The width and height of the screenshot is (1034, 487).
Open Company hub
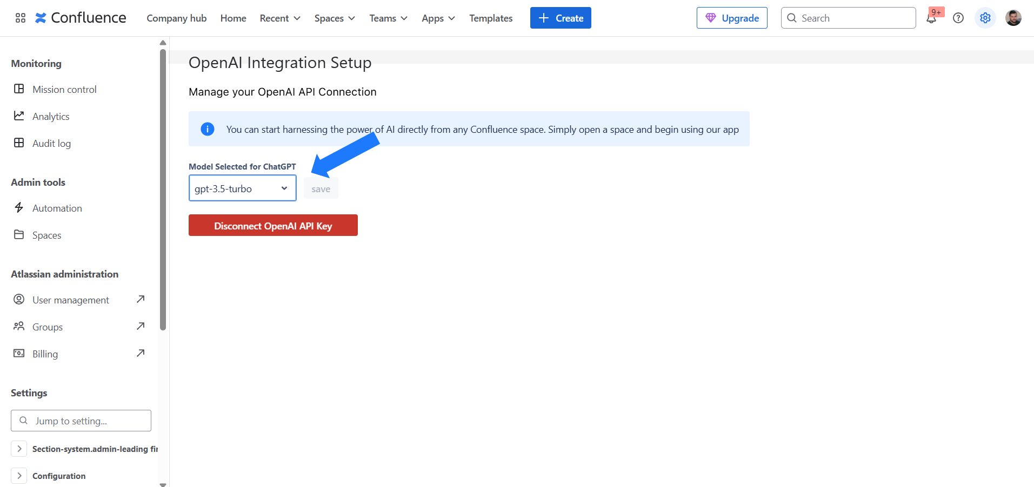point(176,18)
